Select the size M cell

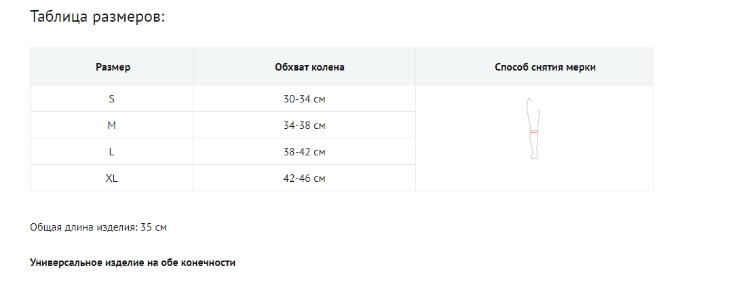pyautogui.click(x=112, y=126)
